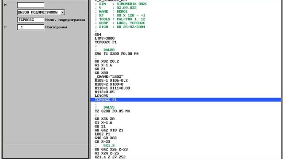This screenshot has height=159, width=283.
Task: Select the 'G0 Z-23' program line
Action: (102, 142)
